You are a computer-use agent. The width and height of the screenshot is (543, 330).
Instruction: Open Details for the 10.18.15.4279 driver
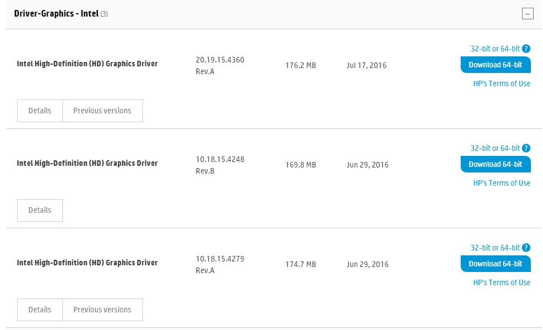coord(40,310)
